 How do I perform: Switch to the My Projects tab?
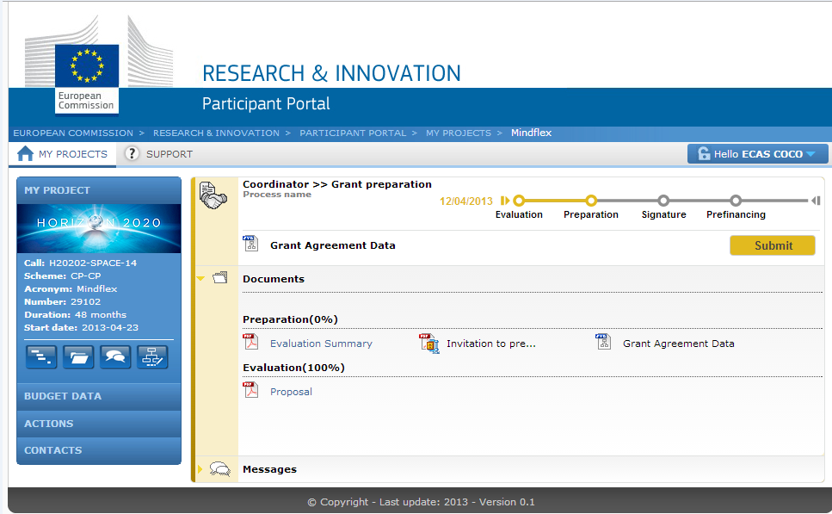(63, 154)
